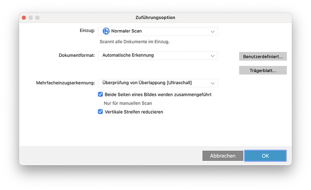
Task: Open the Benutzerdefiniert... settings button
Action: [263, 57]
